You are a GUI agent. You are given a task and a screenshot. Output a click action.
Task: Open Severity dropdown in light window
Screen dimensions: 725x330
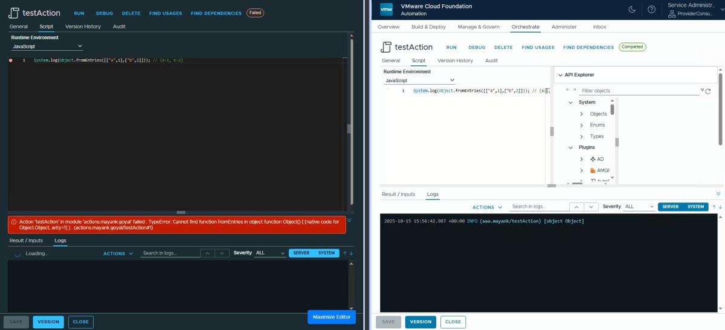click(639, 207)
